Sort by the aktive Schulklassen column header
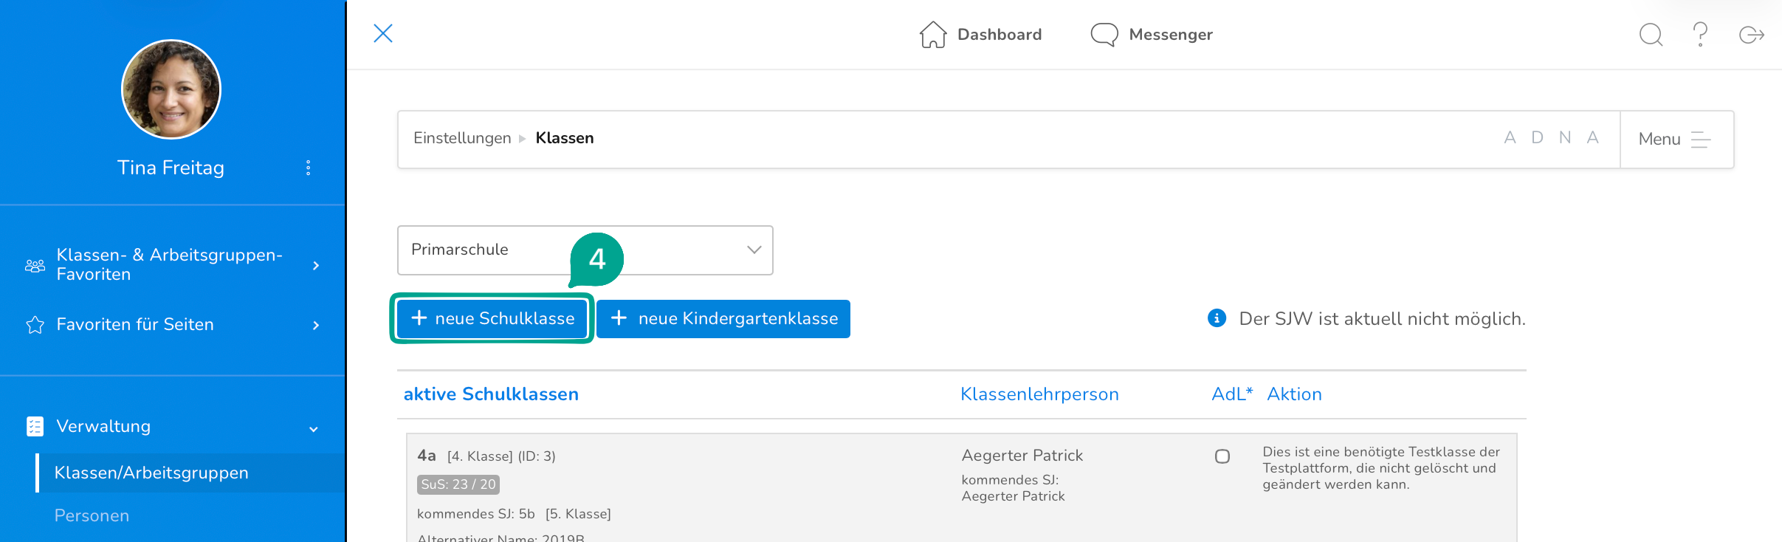Viewport: 1782px width, 542px height. tap(491, 394)
